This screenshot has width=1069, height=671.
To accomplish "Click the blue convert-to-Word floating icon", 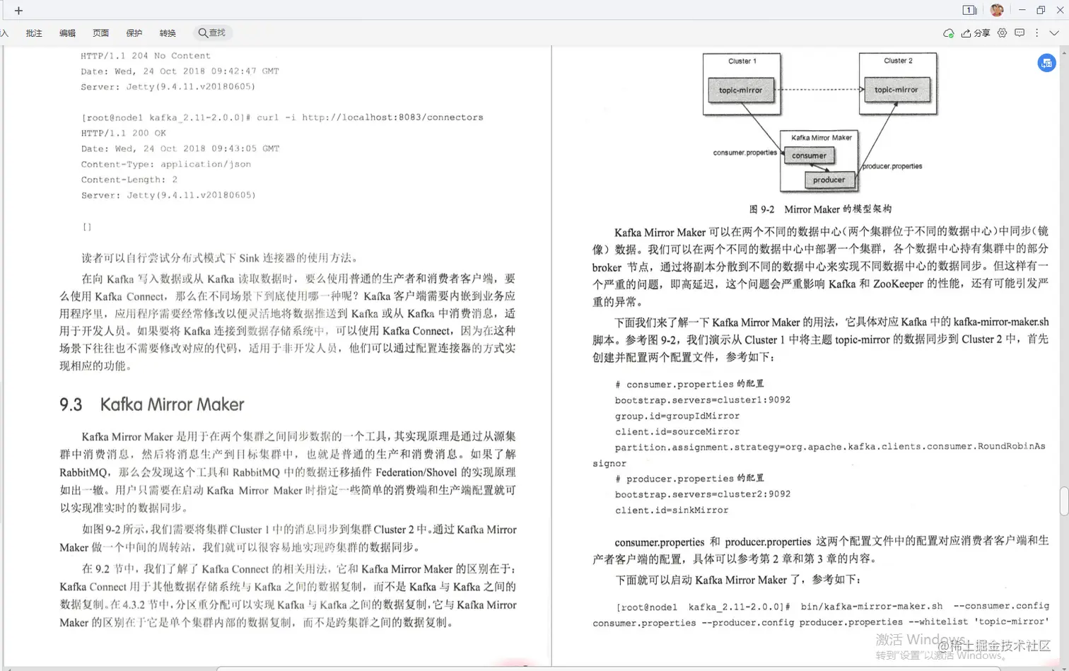I will pyautogui.click(x=1046, y=63).
